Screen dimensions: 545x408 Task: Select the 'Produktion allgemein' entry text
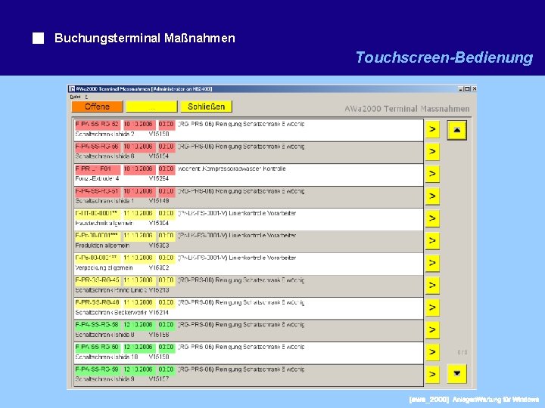pyautogui.click(x=102, y=246)
